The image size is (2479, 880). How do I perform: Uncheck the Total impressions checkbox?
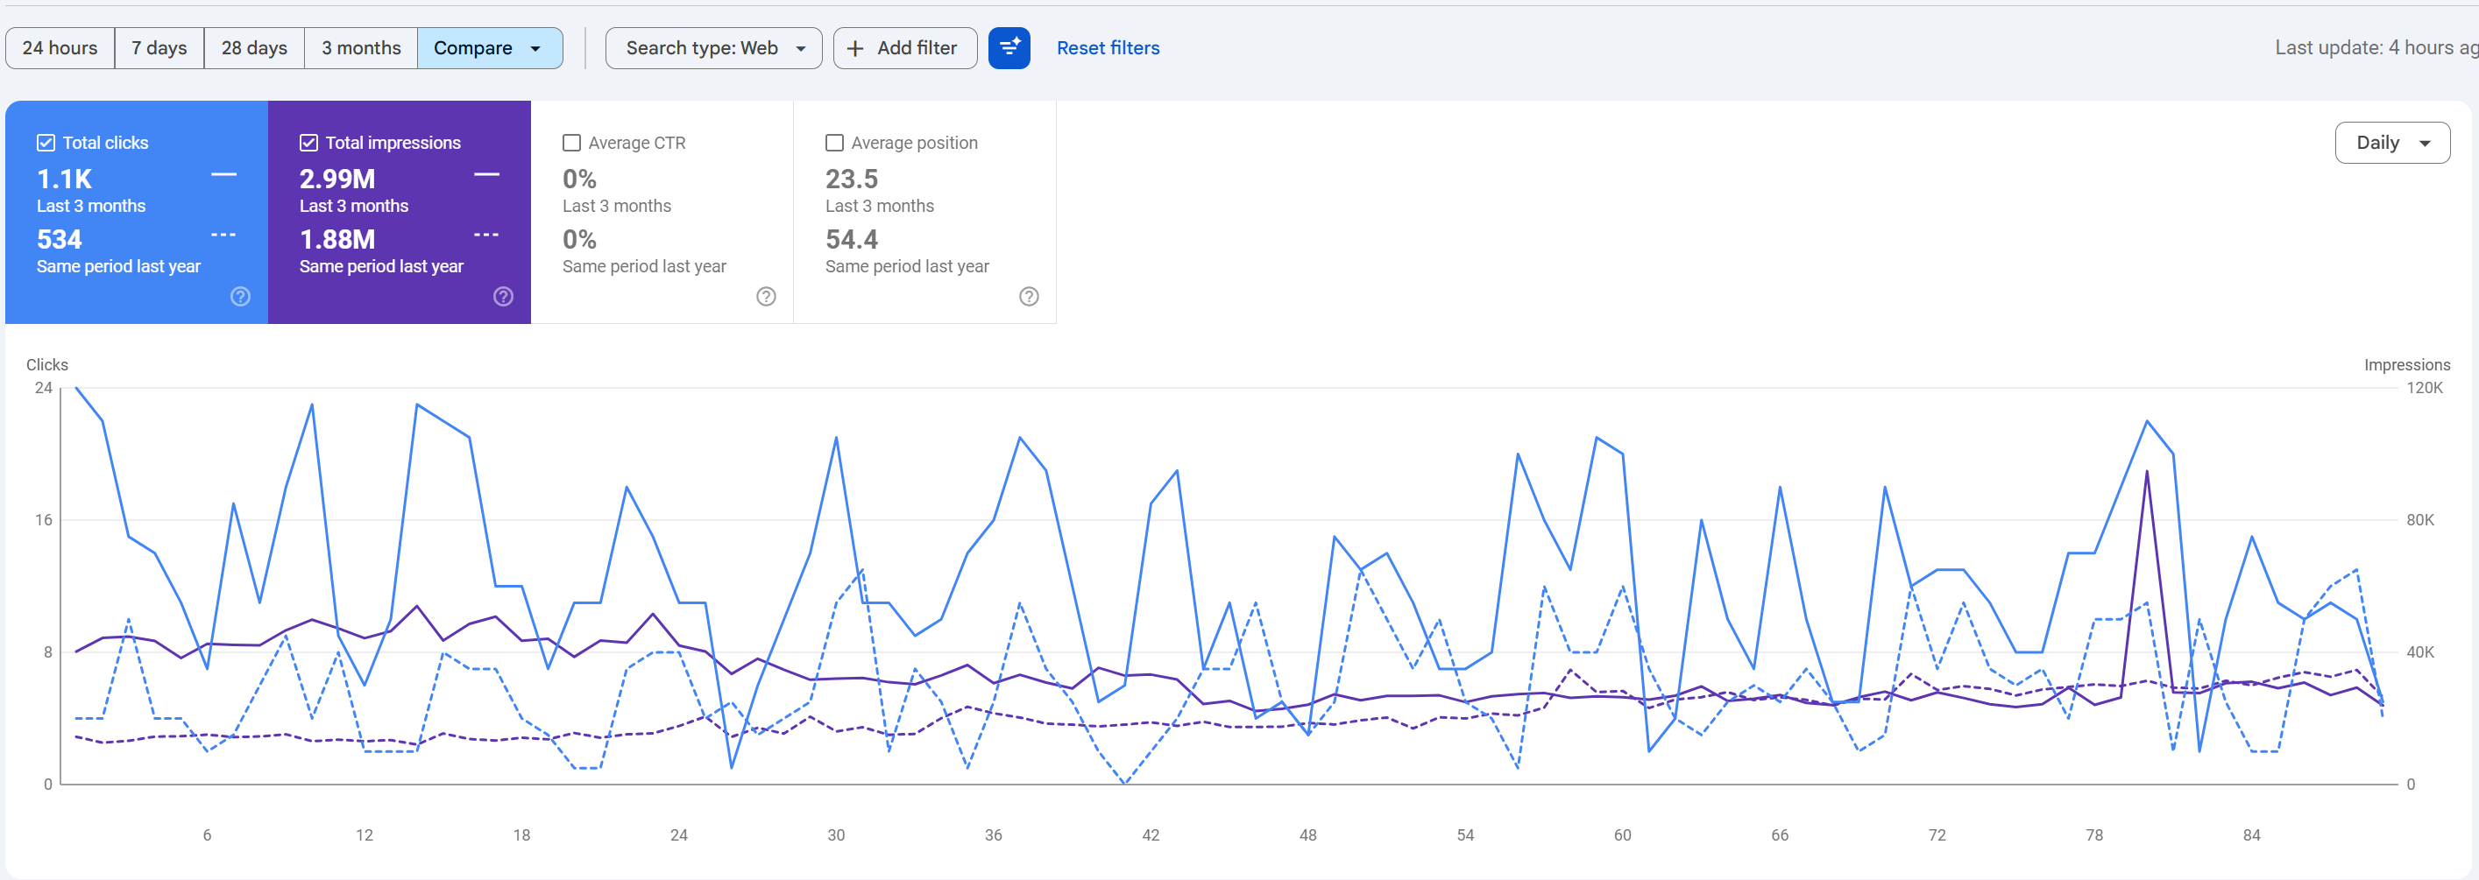[x=308, y=143]
